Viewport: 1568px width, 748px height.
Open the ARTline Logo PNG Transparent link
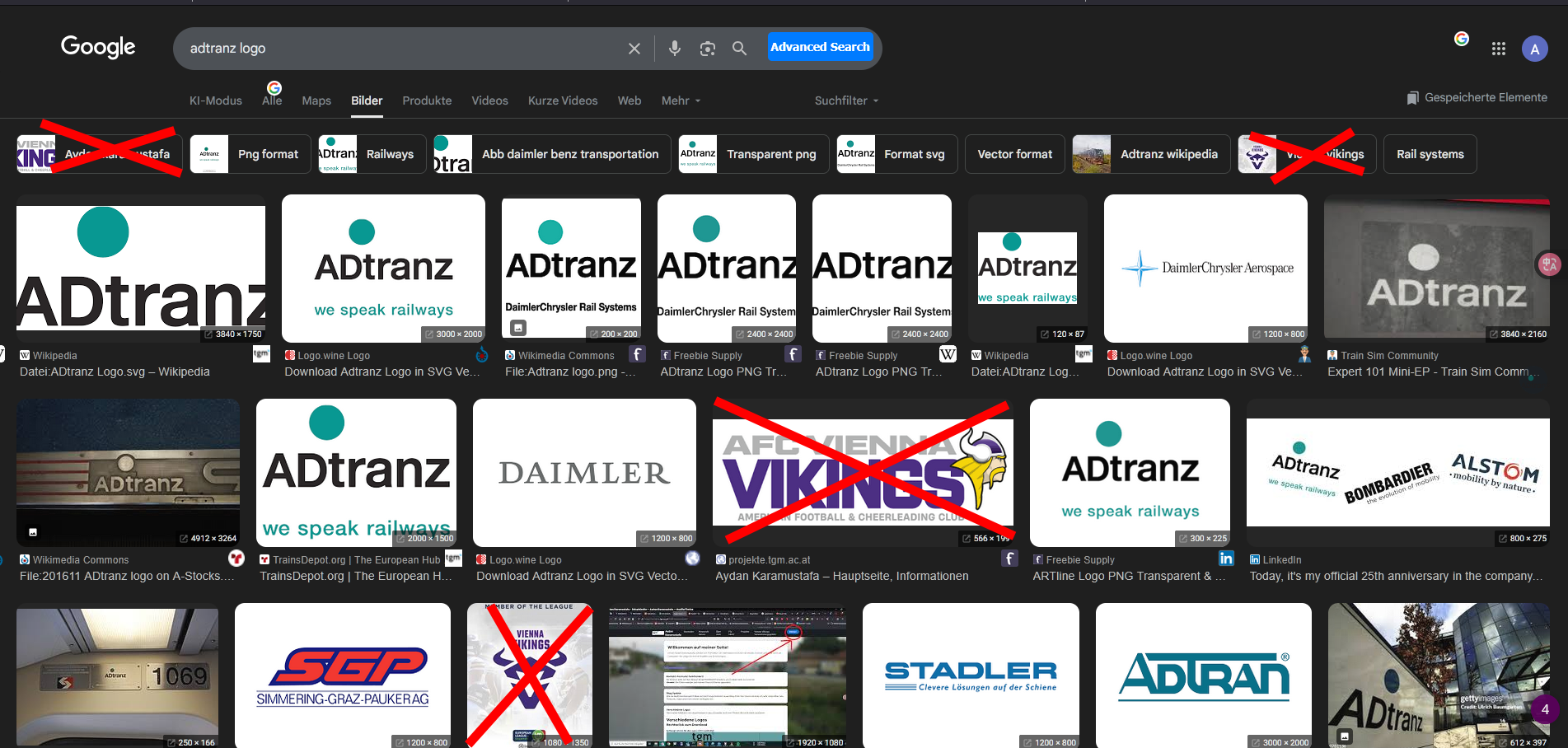point(1130,576)
